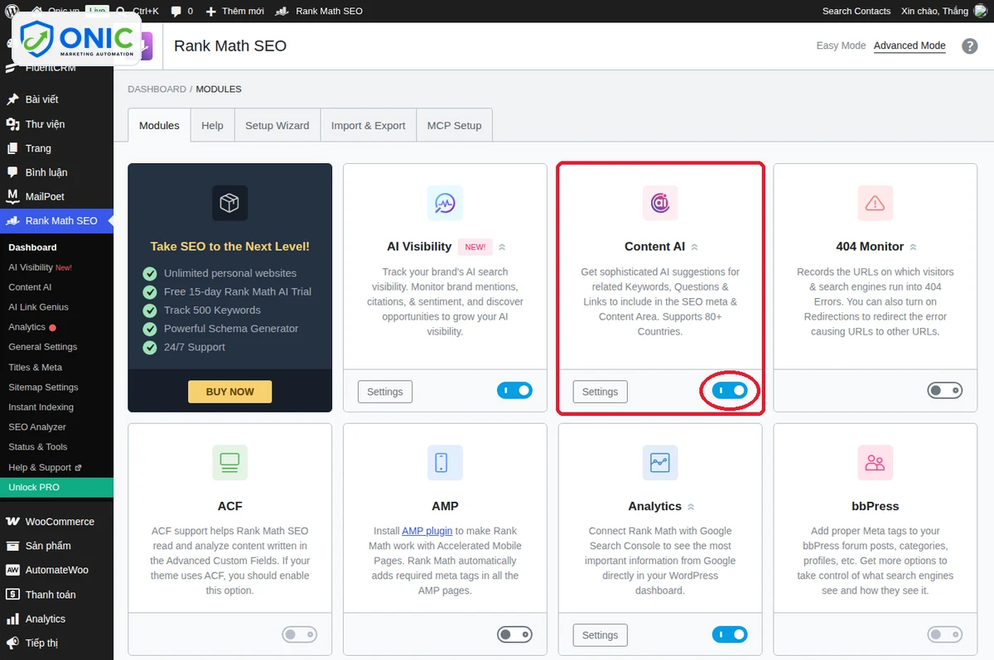Open Analytics card Settings button
994x660 pixels.
[601, 635]
